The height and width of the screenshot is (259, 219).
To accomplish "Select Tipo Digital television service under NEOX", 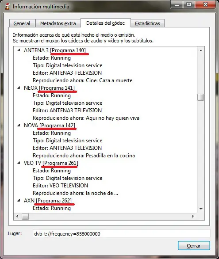I will click(x=67, y=103).
